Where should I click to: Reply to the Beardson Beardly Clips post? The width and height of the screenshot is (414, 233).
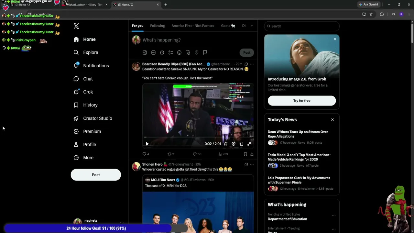pyautogui.click(x=146, y=154)
